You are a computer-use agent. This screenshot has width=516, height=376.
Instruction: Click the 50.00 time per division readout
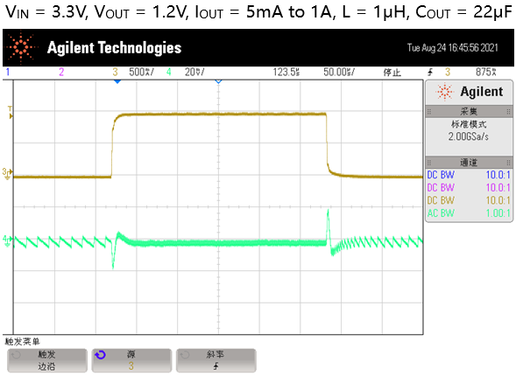pos(339,72)
